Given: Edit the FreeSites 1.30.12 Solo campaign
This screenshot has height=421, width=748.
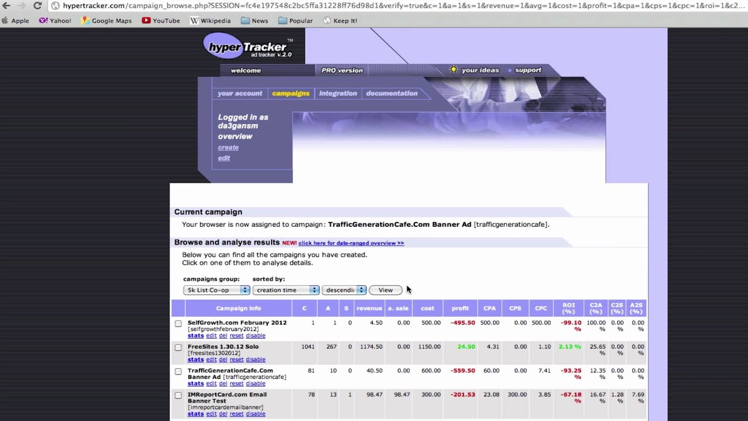Looking at the screenshot, I should (211, 360).
